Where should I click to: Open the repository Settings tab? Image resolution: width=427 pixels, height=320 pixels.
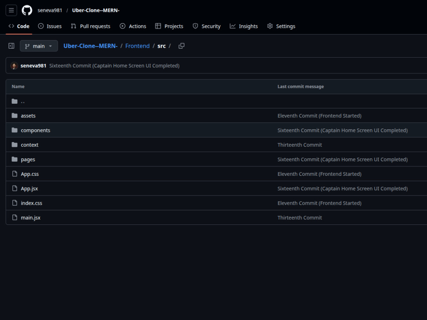pyautogui.click(x=281, y=26)
